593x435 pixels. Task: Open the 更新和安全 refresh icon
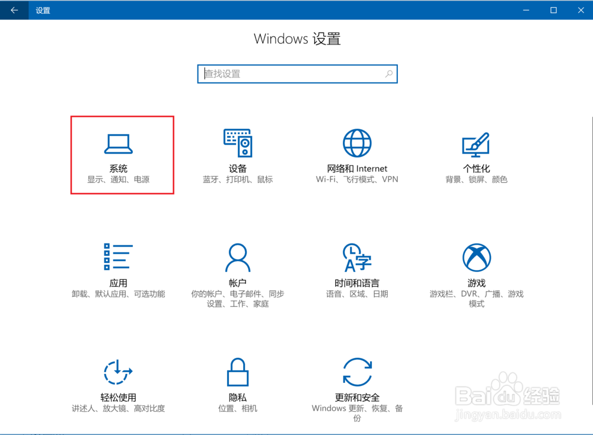[x=356, y=372]
